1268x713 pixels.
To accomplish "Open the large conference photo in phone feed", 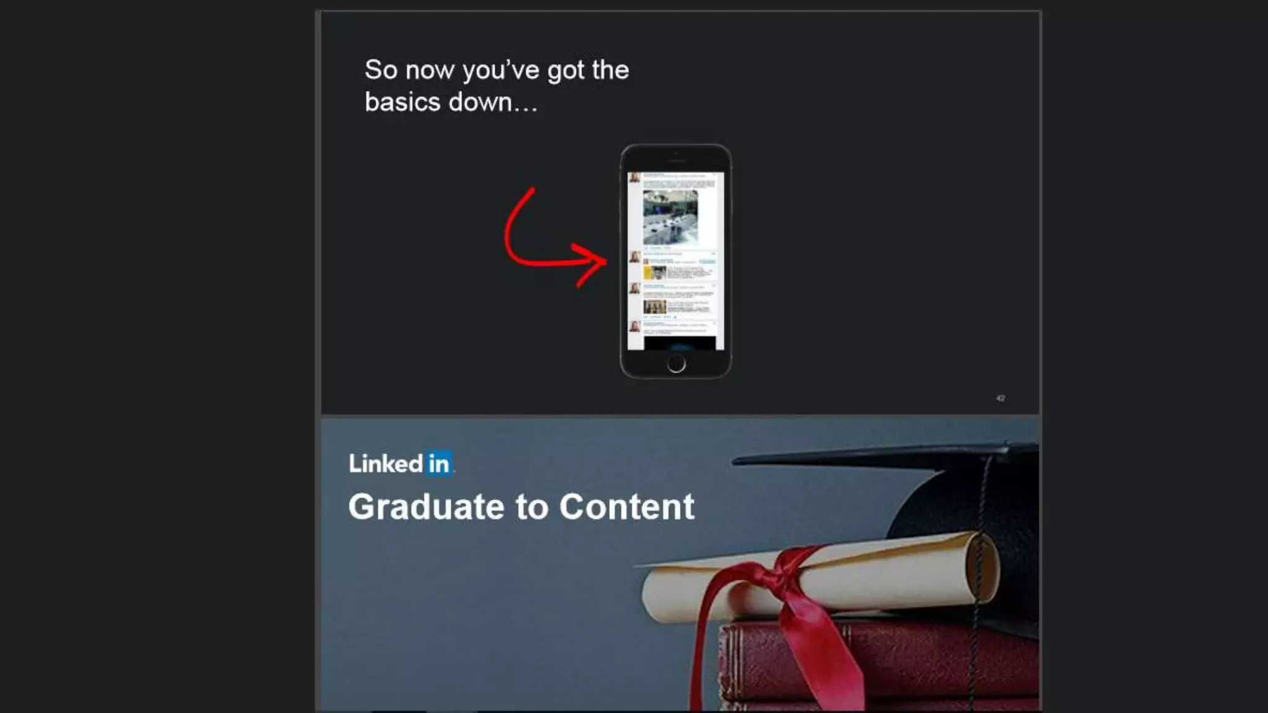I will (671, 217).
